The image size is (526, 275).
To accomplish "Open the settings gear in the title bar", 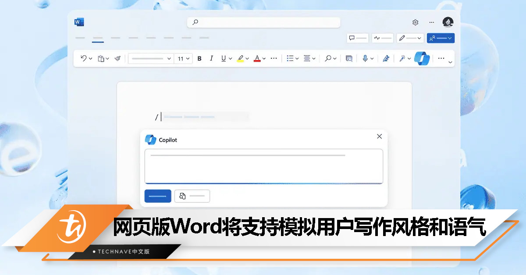I will click(x=415, y=22).
